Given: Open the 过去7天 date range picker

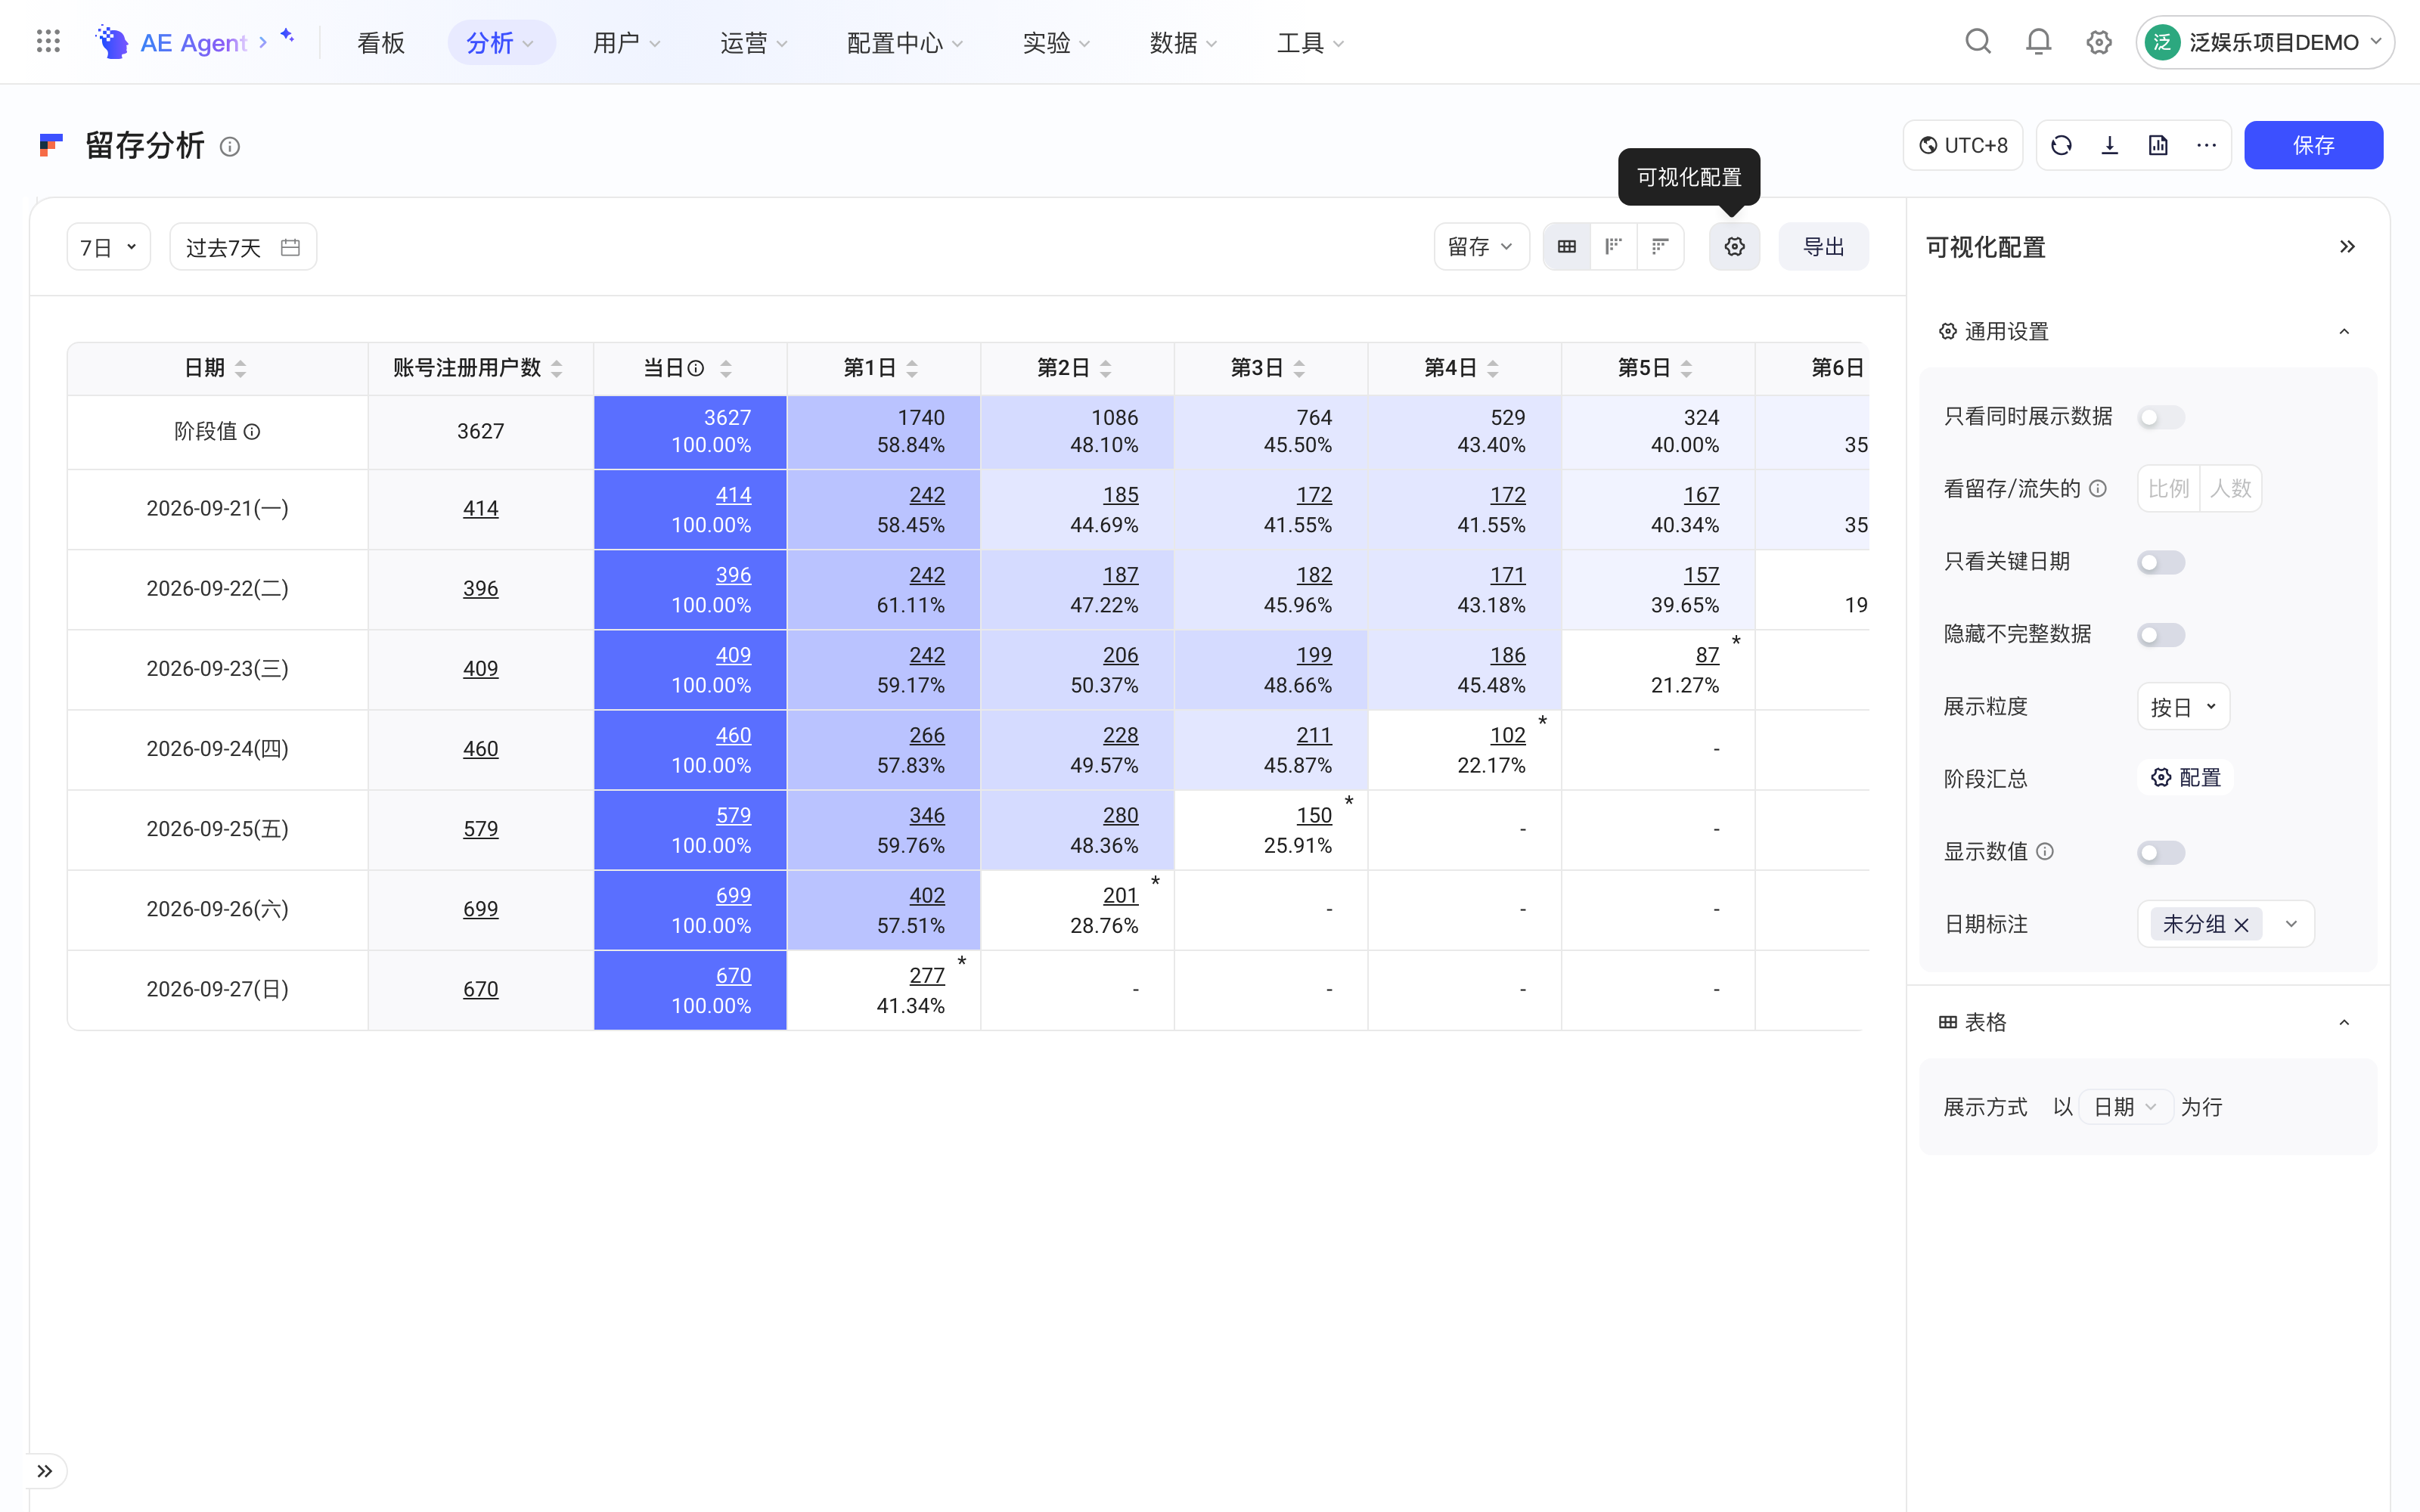Looking at the screenshot, I should tap(243, 247).
